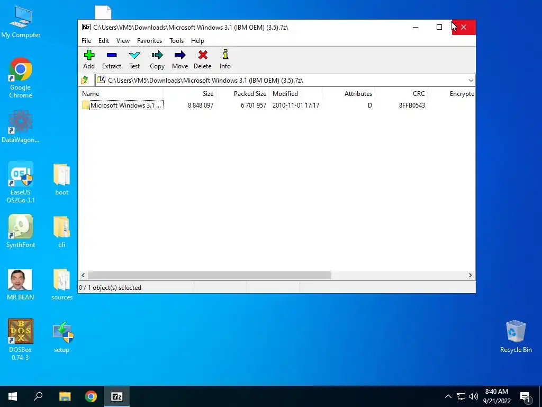
Task: Open the Recycle Bin
Action: [516, 336]
